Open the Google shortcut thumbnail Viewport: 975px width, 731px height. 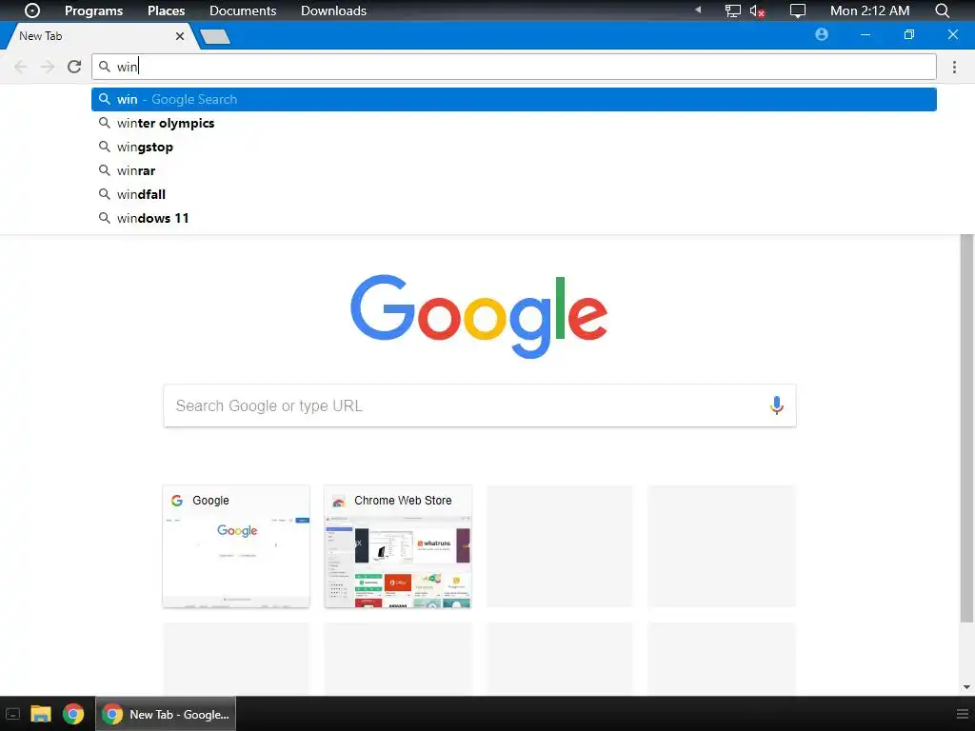(236, 546)
